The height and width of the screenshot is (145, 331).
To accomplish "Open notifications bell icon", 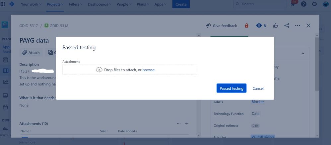I will [x=293, y=4].
